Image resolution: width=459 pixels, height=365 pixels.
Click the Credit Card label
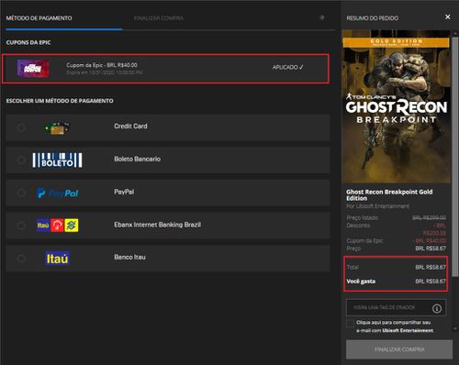pos(130,127)
